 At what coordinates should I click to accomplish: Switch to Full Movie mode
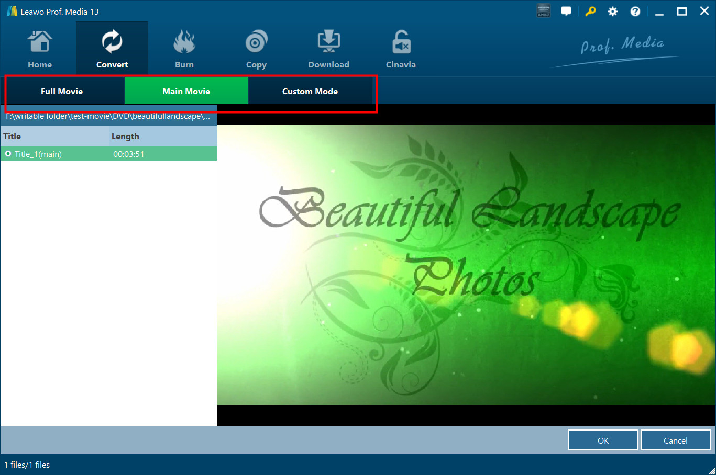click(x=62, y=91)
